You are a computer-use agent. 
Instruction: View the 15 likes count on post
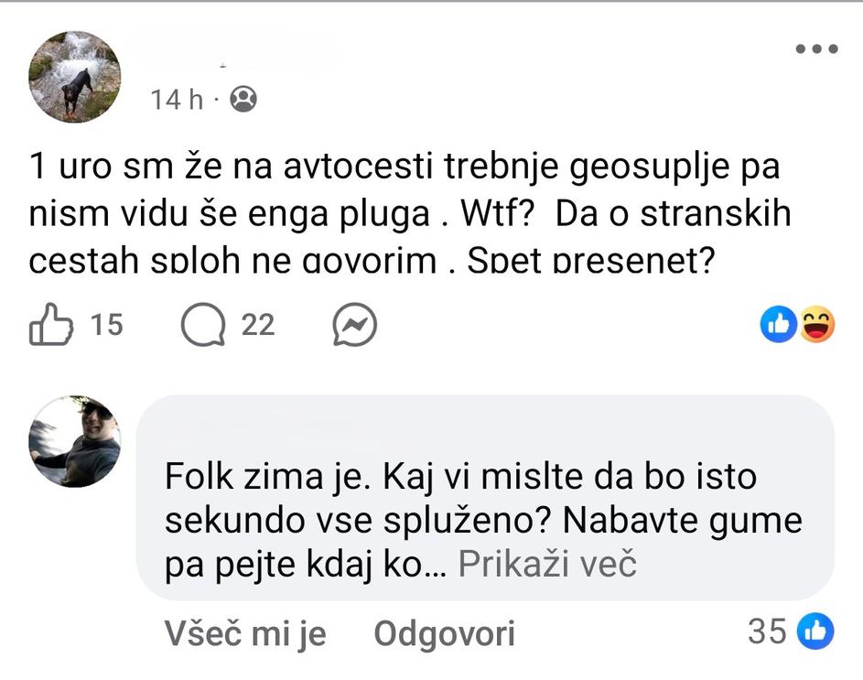point(107,324)
